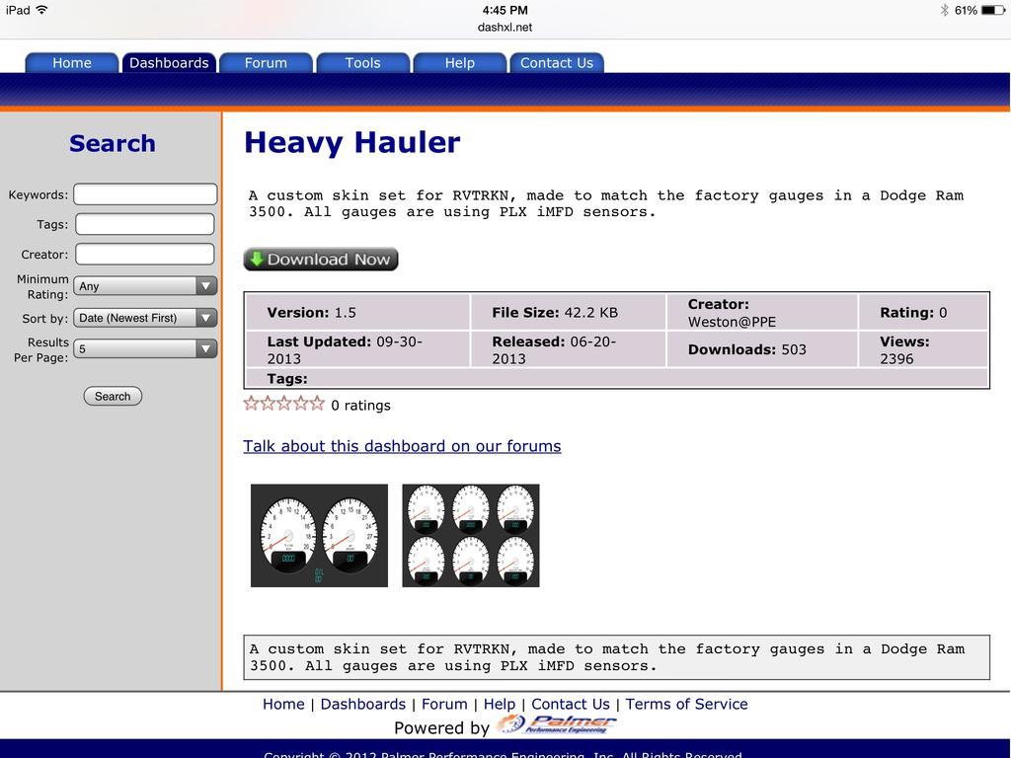Focus the Tags input field
This screenshot has width=1011, height=758.
[x=145, y=224]
